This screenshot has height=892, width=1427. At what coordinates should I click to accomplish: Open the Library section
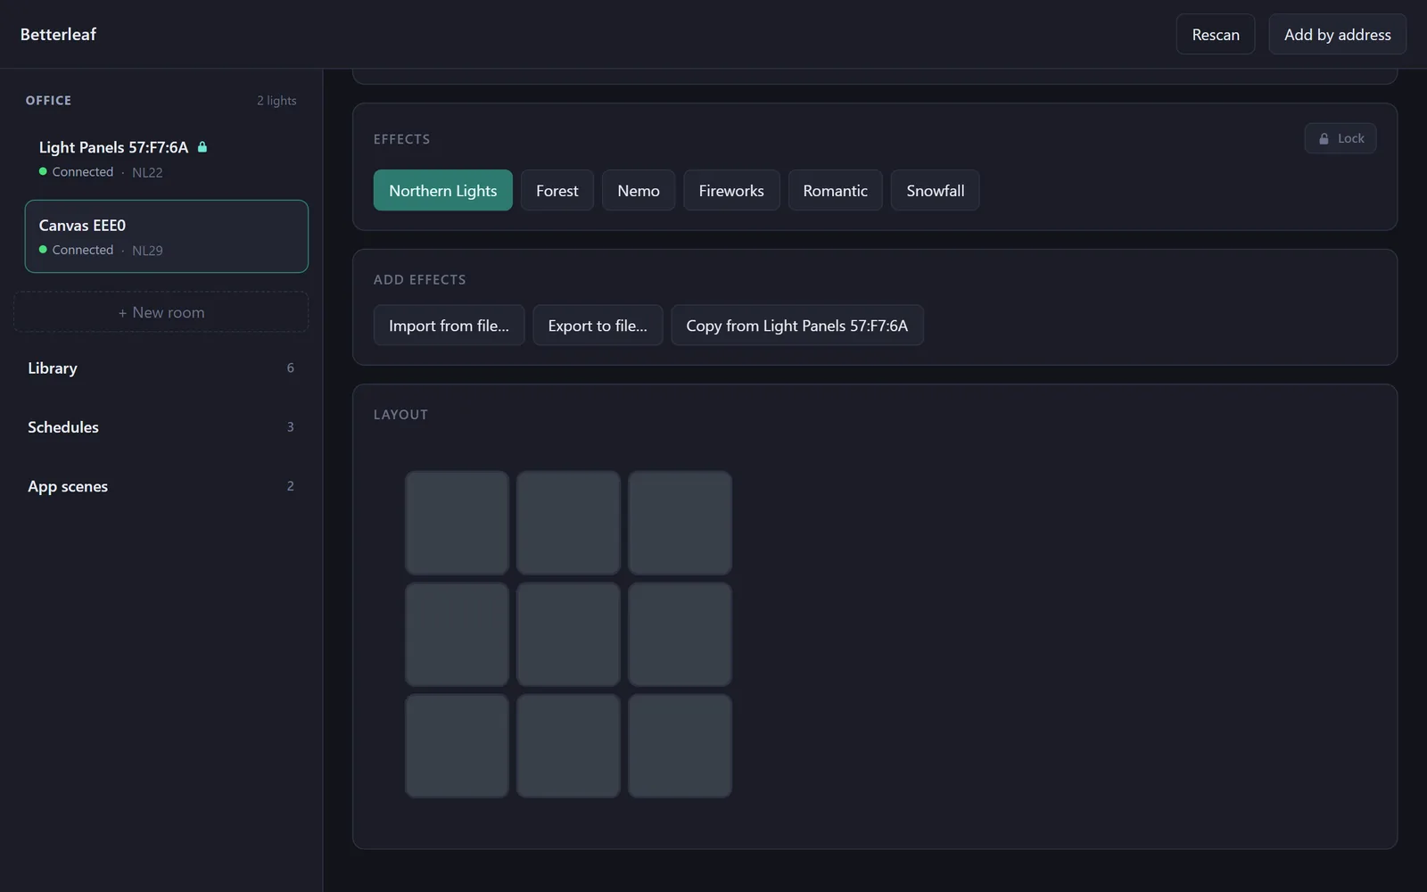point(161,368)
